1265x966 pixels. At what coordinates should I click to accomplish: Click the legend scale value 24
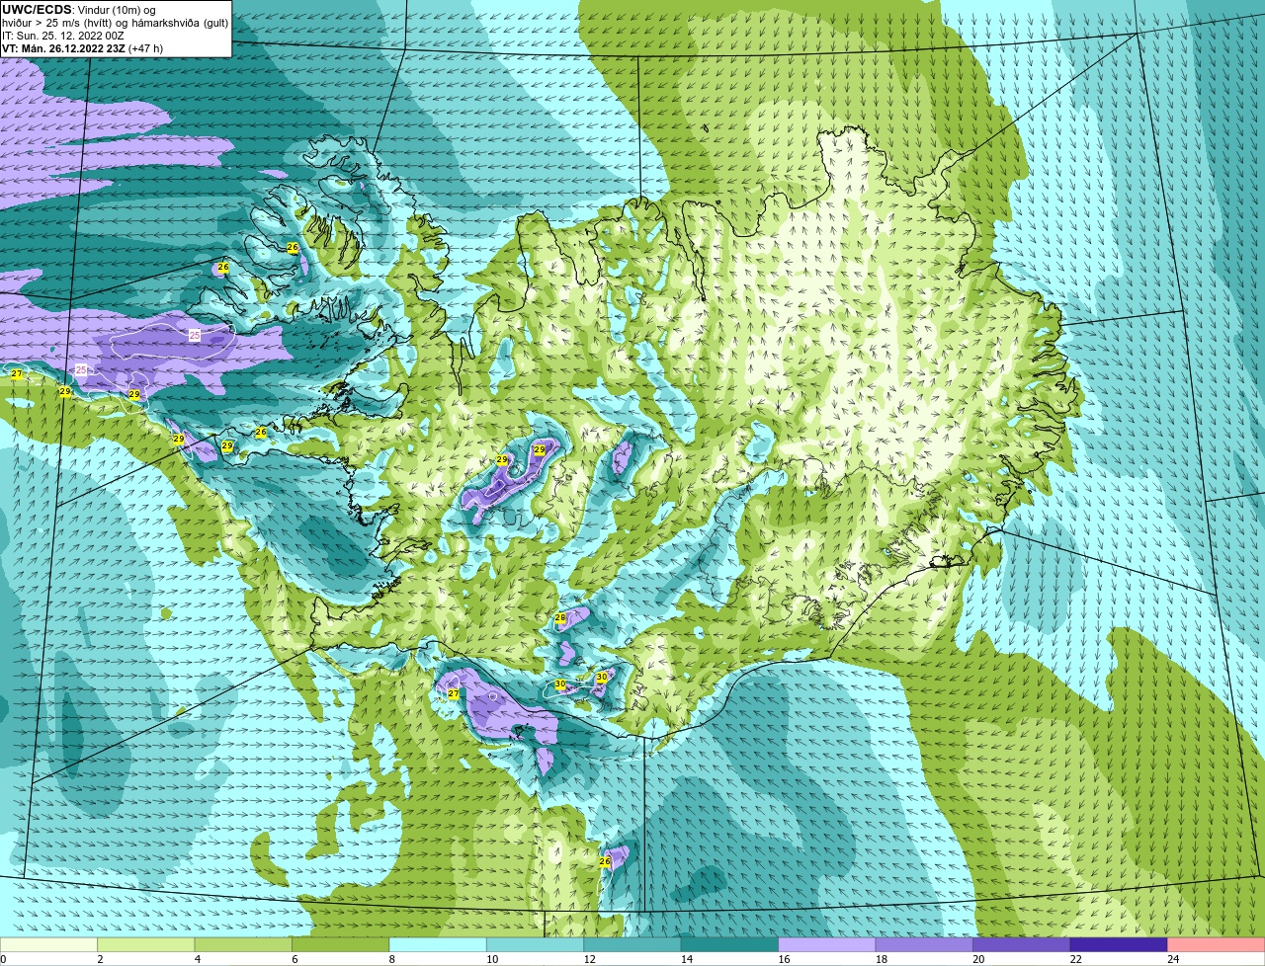(x=1172, y=959)
